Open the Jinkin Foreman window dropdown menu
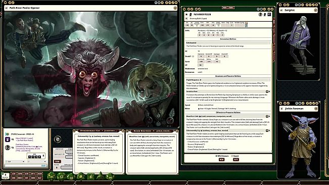 click(316, 109)
